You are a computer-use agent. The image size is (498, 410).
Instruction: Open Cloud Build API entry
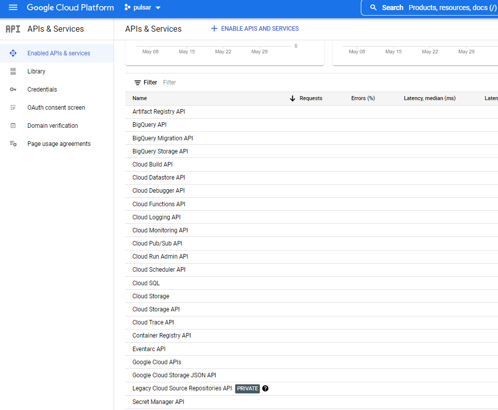pyautogui.click(x=312, y=165)
